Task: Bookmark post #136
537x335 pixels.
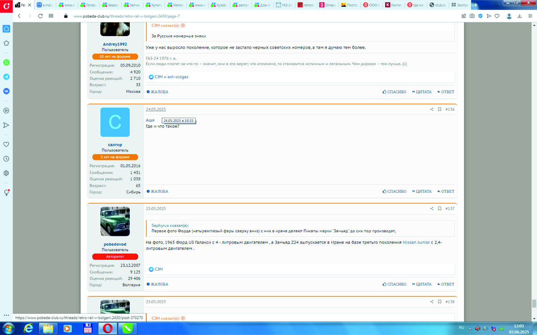Action: pyautogui.click(x=439, y=109)
